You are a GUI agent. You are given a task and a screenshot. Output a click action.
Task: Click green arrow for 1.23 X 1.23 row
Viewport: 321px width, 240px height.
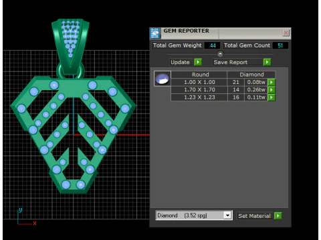272,97
